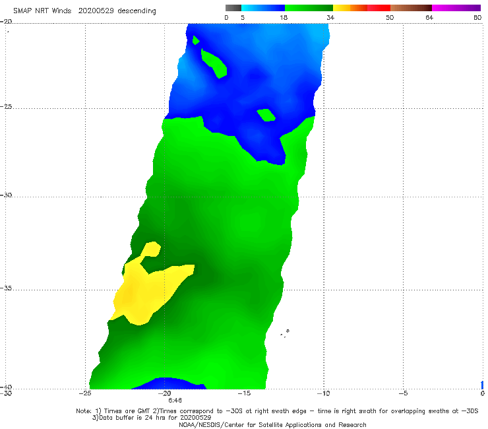Screen dimensions: 488x429
Task: Click the word 'descending' in the title
Action: (137, 11)
